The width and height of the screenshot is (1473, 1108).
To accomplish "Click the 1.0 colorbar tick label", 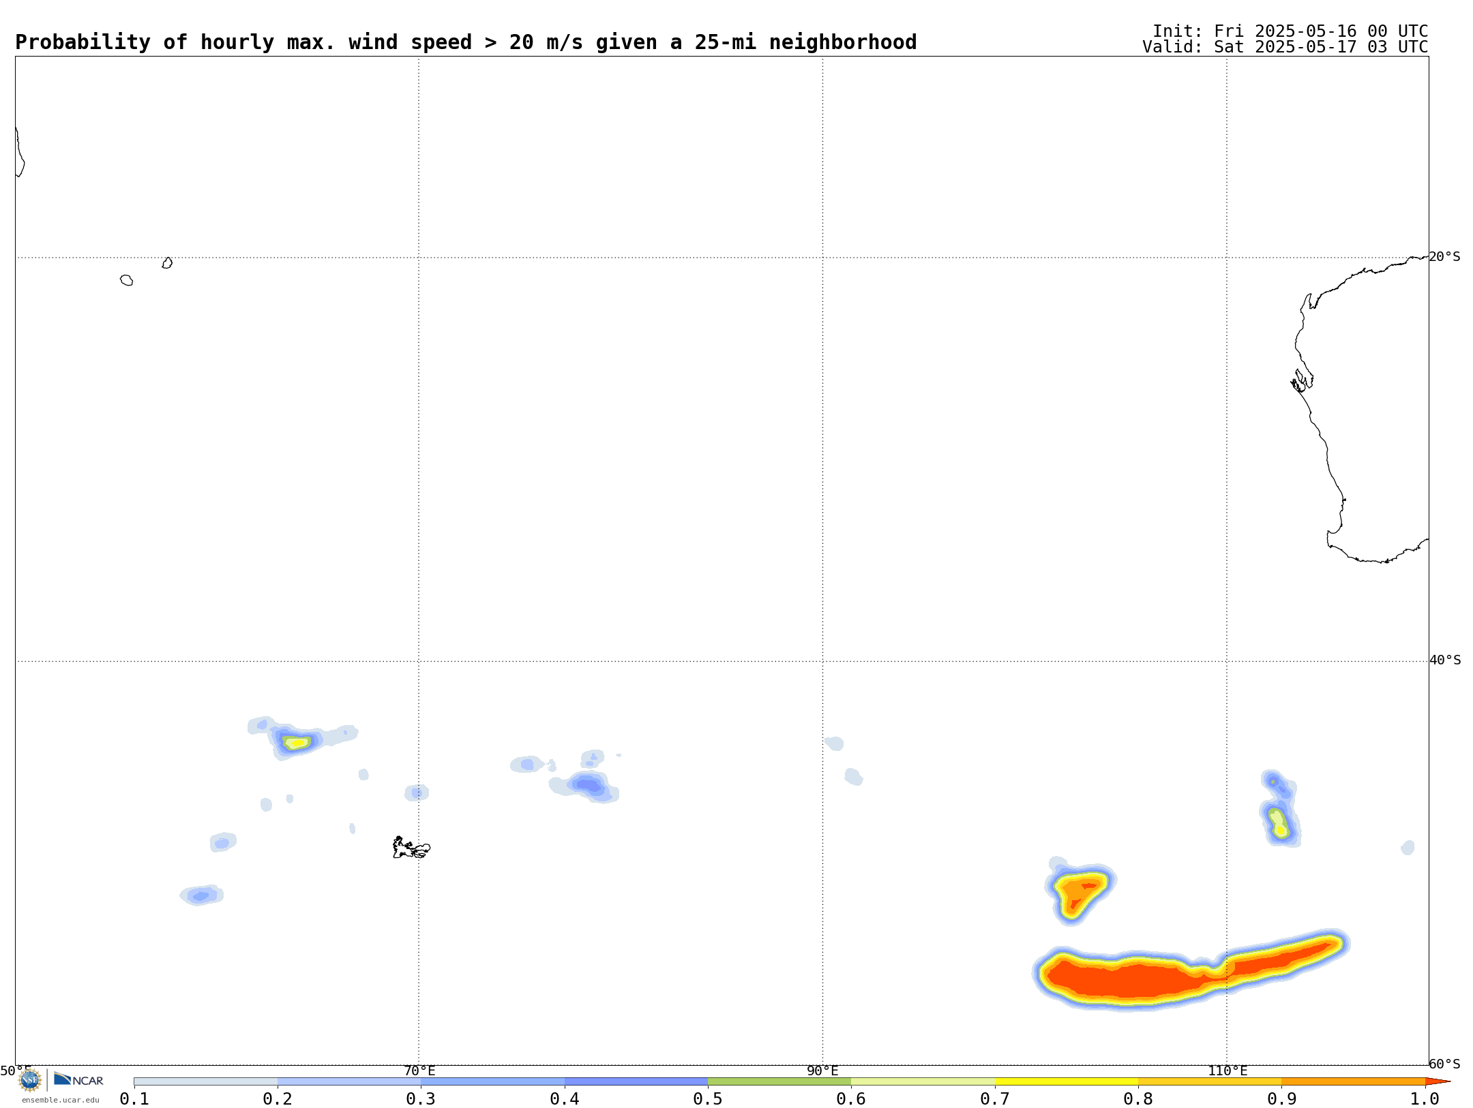I will click(1425, 1099).
